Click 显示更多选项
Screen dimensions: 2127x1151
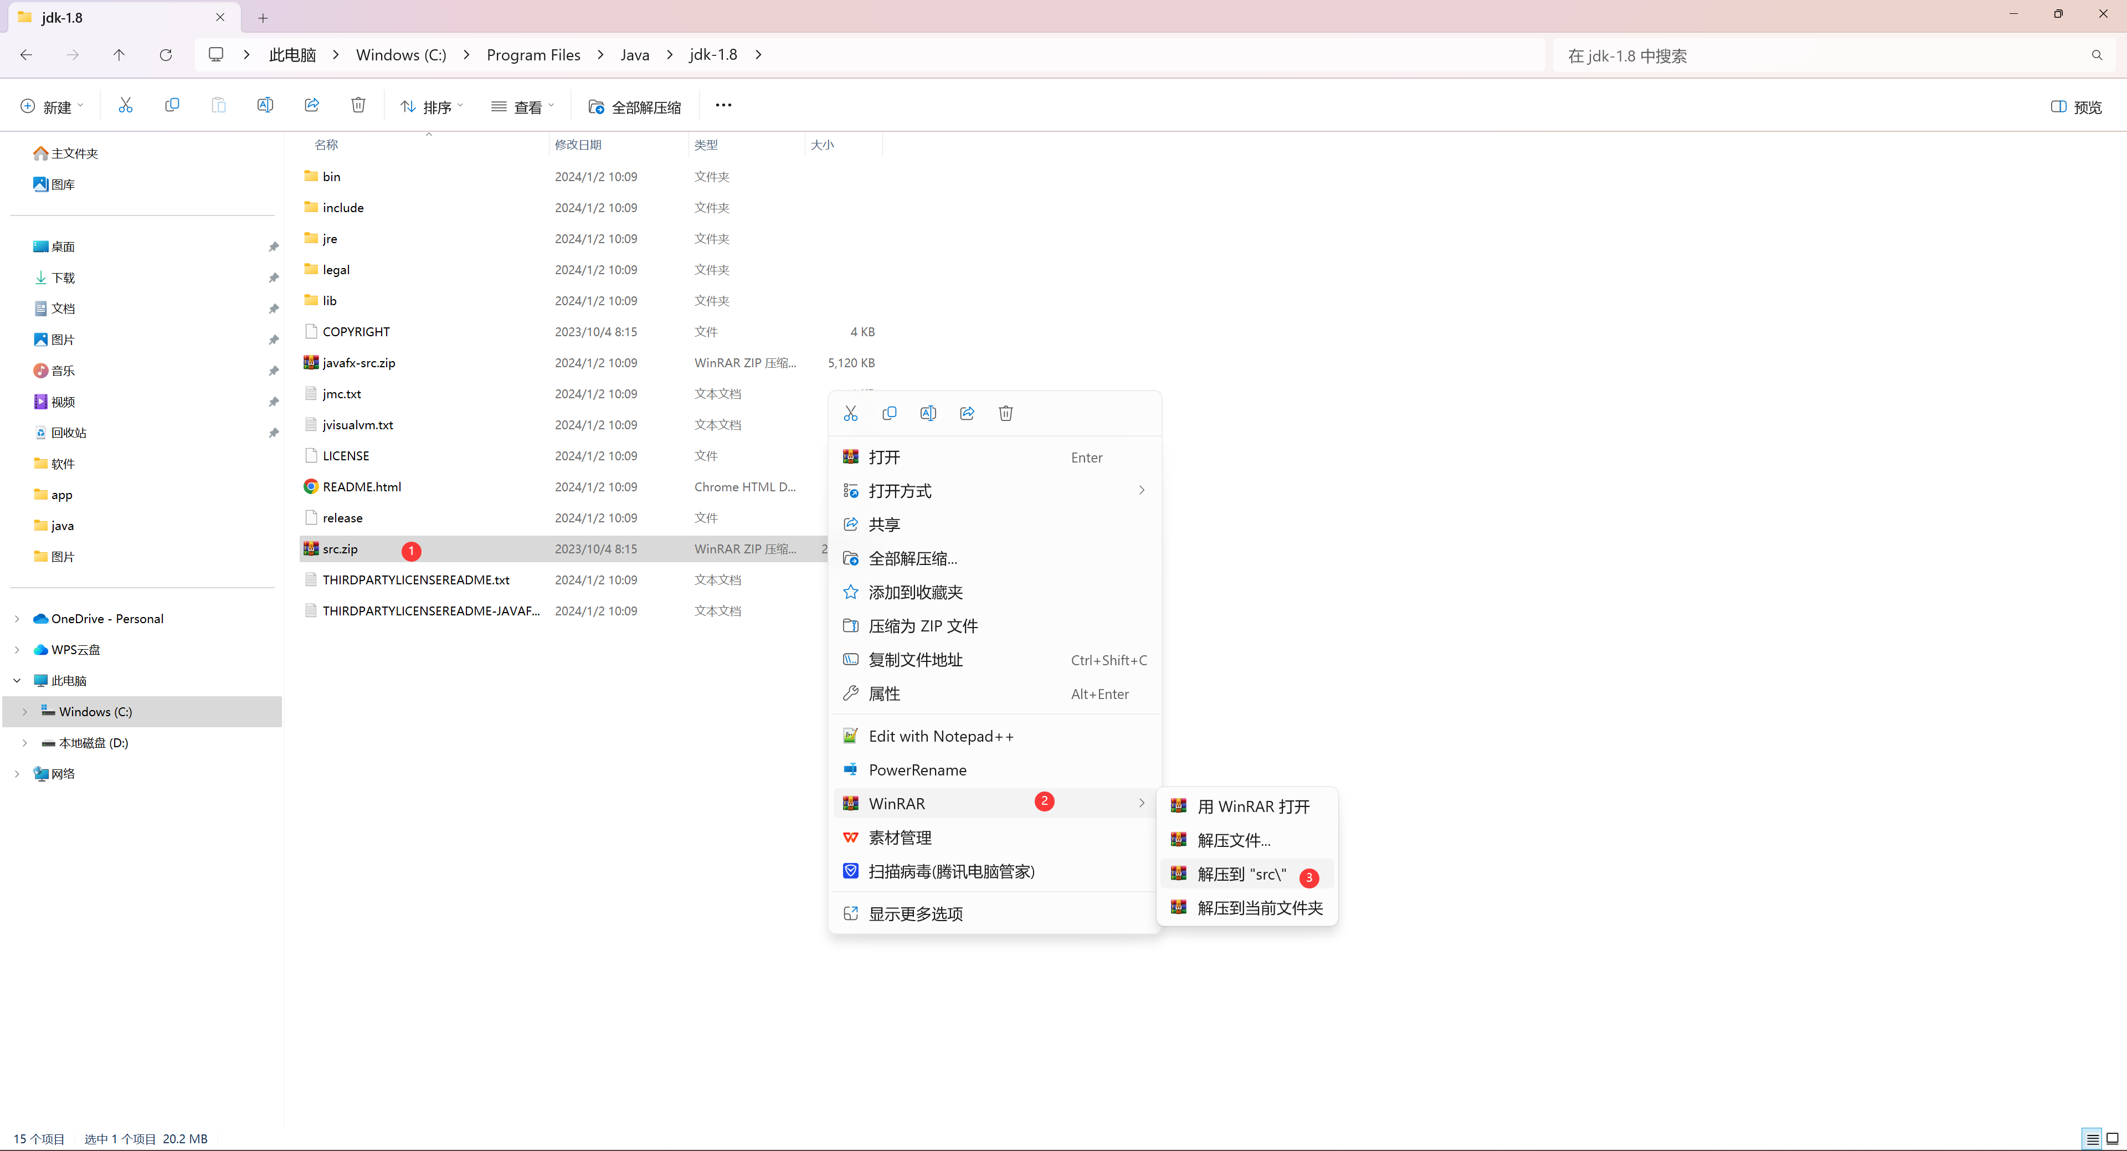(x=994, y=914)
